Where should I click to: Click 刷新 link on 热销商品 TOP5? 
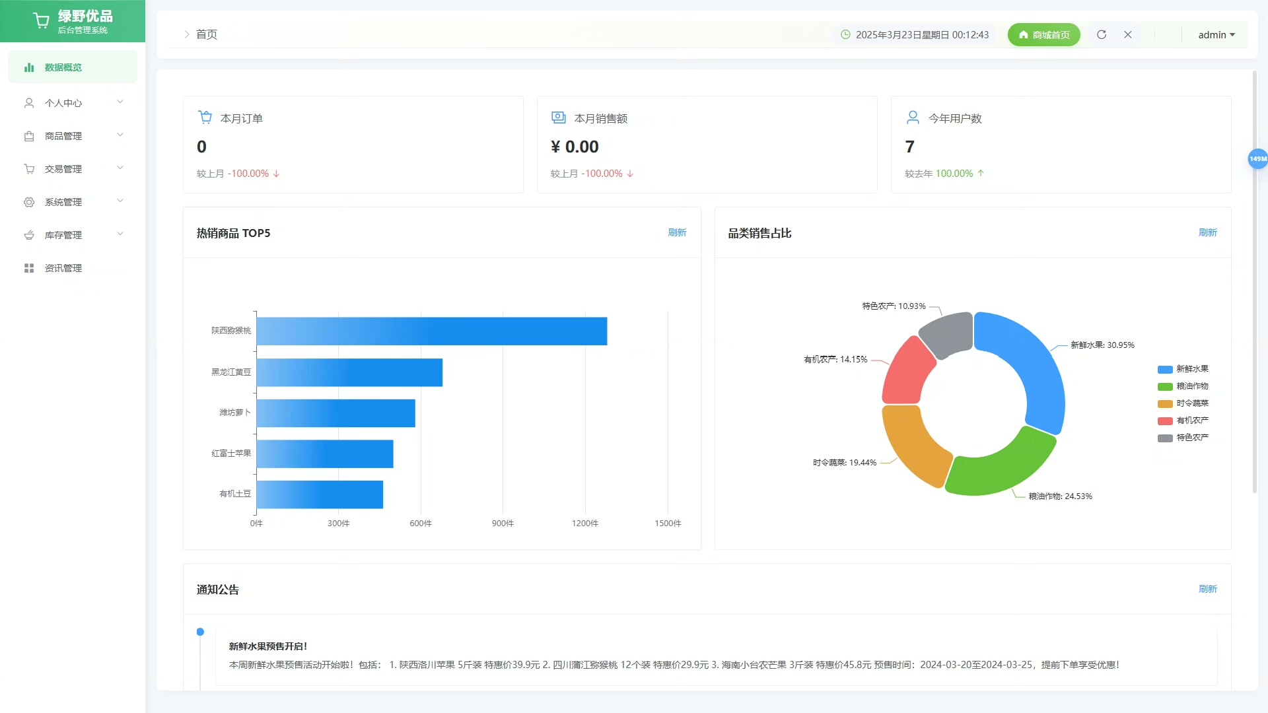(677, 232)
